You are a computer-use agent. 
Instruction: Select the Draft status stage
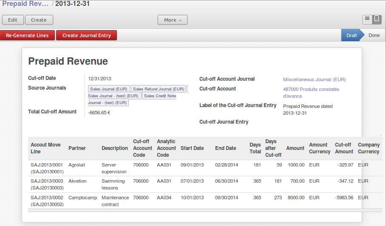point(351,35)
